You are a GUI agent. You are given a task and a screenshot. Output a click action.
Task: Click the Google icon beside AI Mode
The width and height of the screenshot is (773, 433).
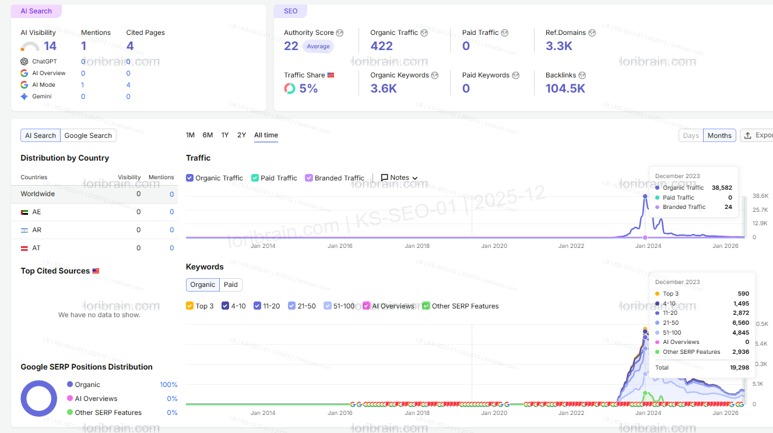coord(24,85)
